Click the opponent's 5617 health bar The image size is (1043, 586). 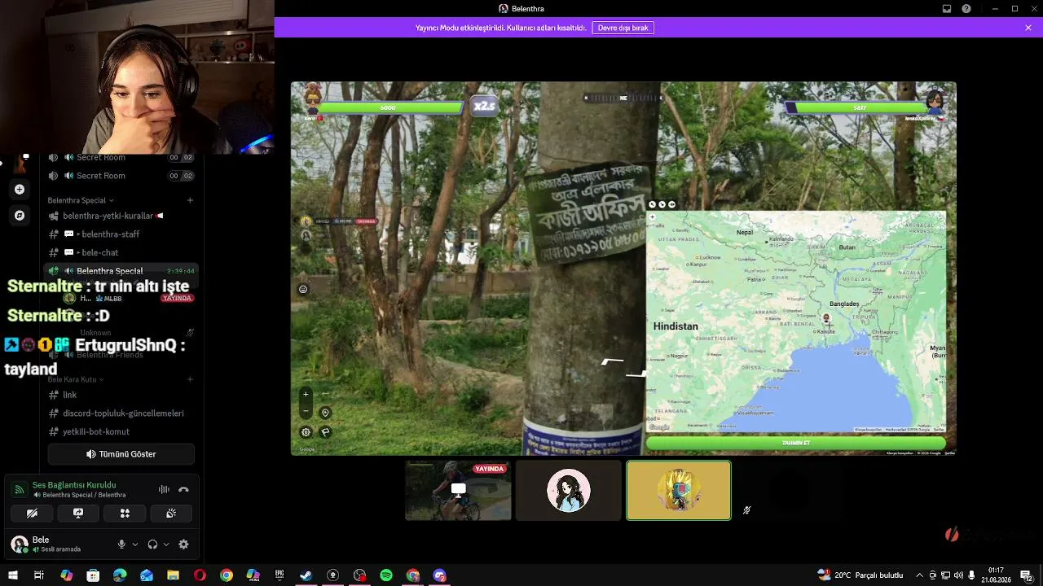tap(857, 107)
